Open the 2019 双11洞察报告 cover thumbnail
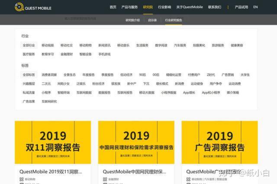 pos(53,142)
